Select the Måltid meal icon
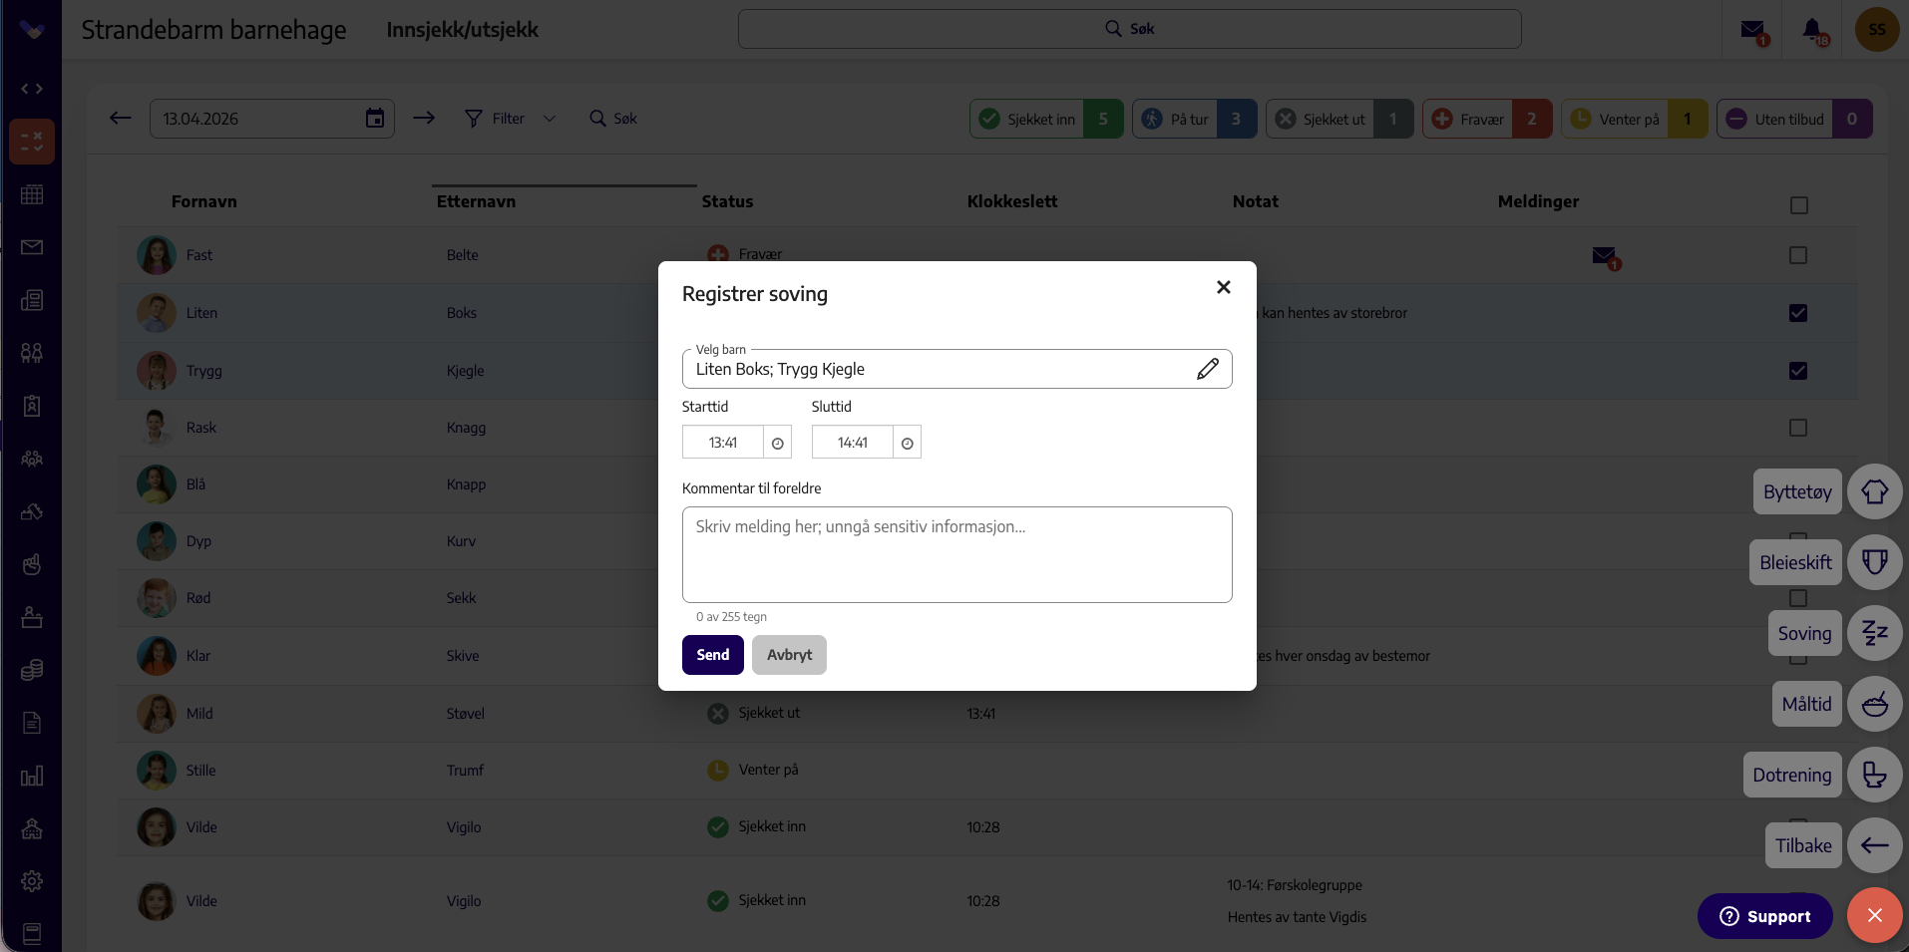This screenshot has width=1909, height=952. pos(1875,704)
